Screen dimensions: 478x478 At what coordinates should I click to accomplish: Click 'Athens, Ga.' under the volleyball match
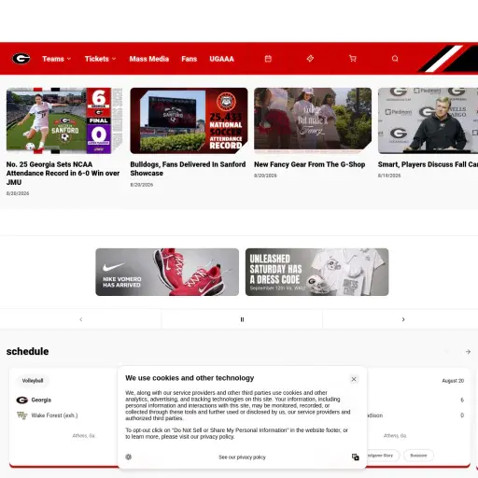84,436
